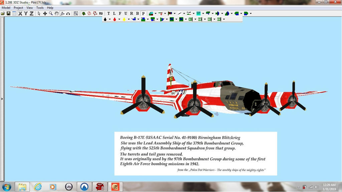Open Windows Media Player from taskbar
The image size is (342, 192).
point(53,187)
